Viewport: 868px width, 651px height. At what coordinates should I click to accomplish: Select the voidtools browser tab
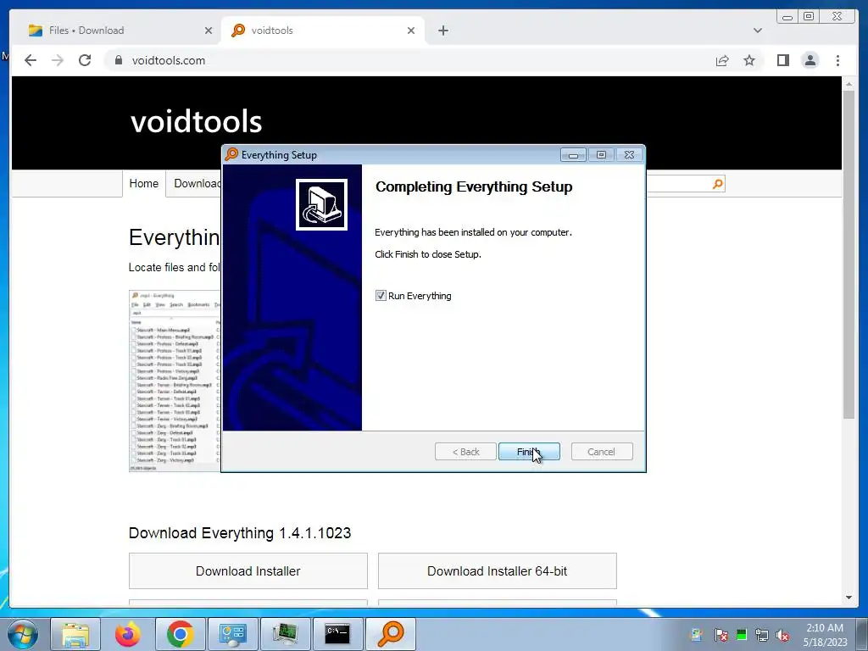point(324,31)
